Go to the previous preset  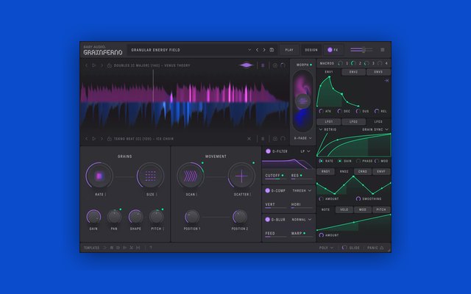(257, 50)
